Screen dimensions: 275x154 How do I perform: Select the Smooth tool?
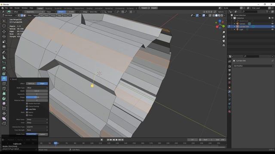(4, 104)
